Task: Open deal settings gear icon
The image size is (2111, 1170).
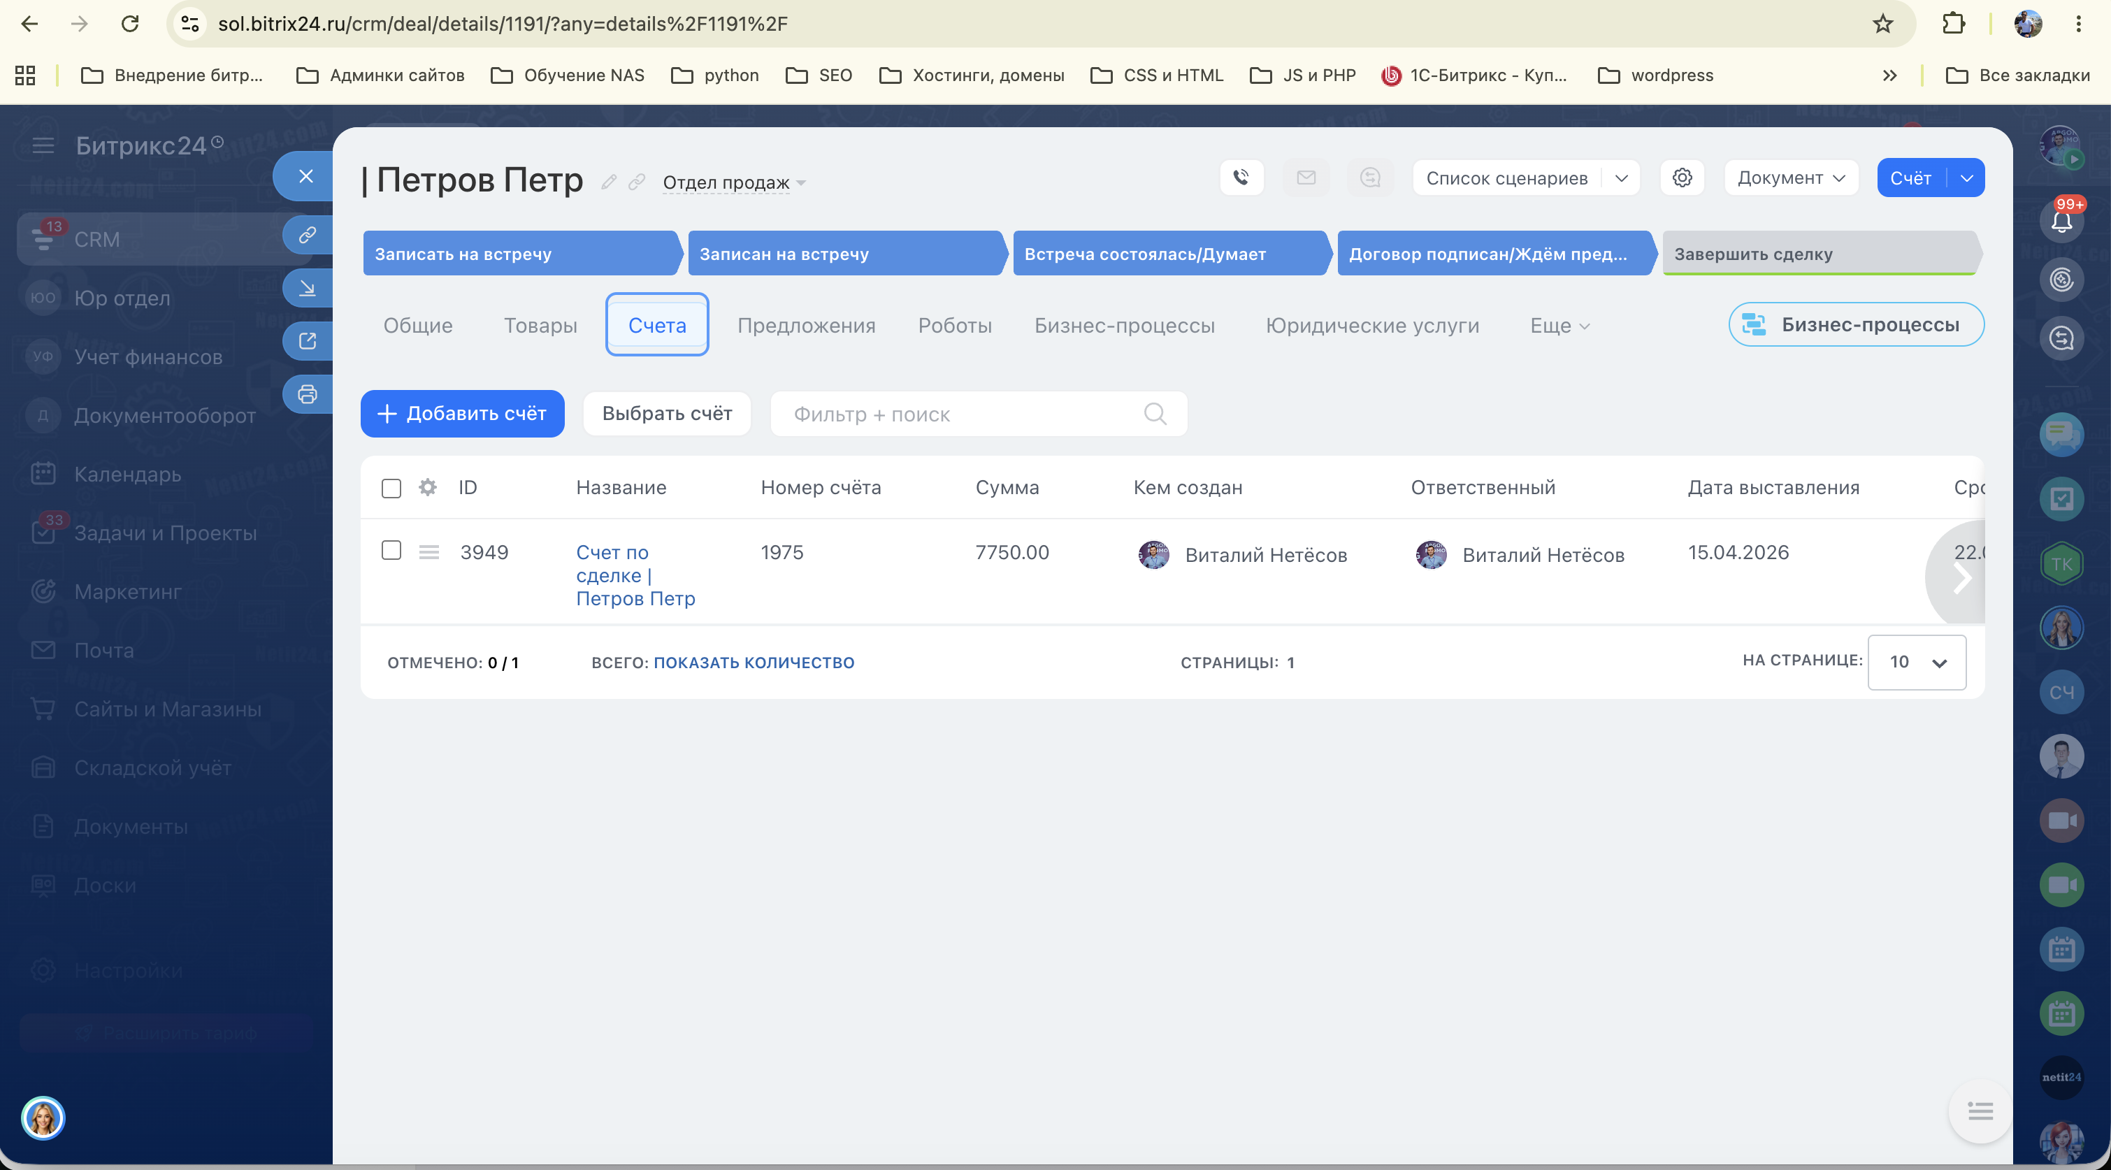Action: coord(1683,178)
